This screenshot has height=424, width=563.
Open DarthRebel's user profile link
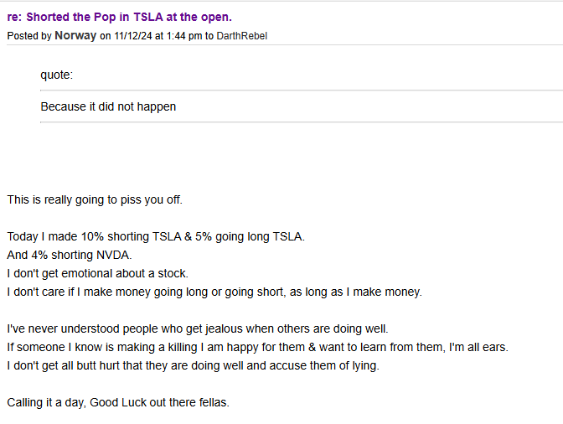coord(242,36)
